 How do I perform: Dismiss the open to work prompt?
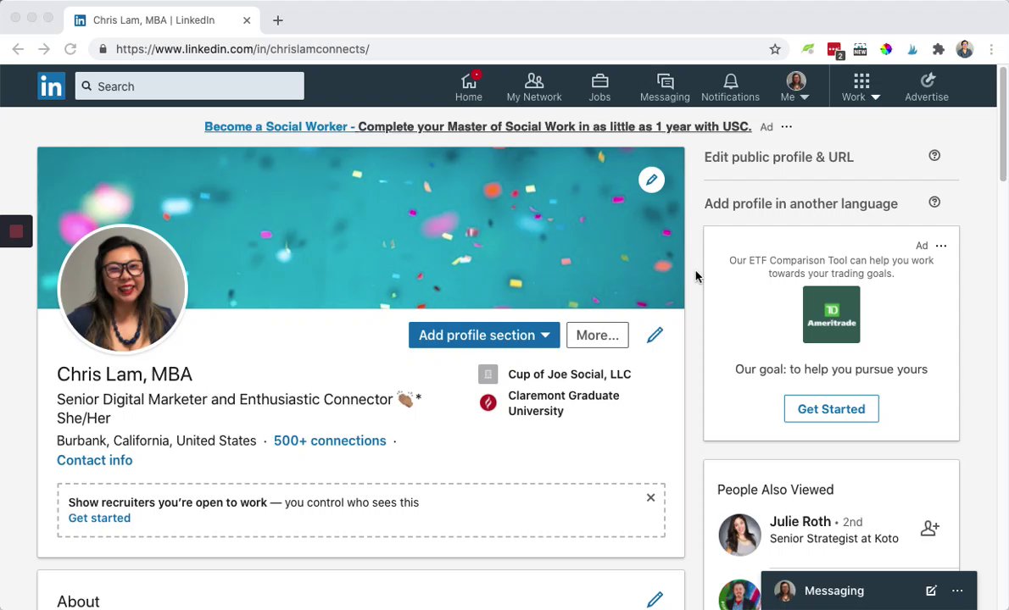point(650,497)
